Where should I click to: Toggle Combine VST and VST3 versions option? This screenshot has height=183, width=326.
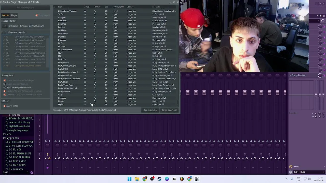(5, 91)
